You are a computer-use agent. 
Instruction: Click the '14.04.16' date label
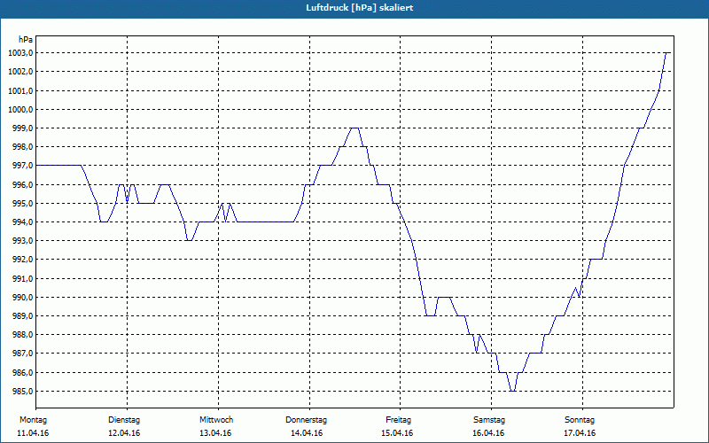pyautogui.click(x=307, y=433)
